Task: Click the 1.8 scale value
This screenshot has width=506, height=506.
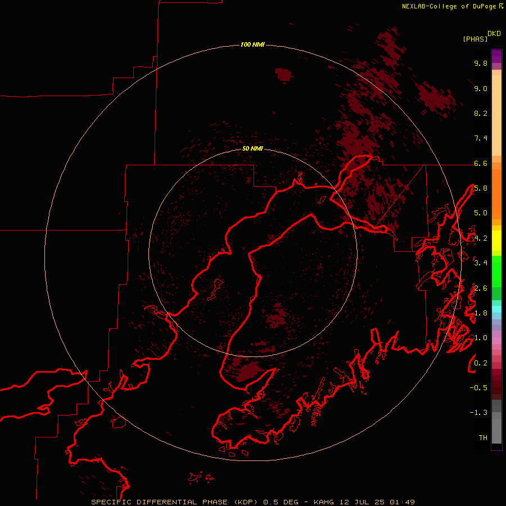Action: pyautogui.click(x=481, y=313)
